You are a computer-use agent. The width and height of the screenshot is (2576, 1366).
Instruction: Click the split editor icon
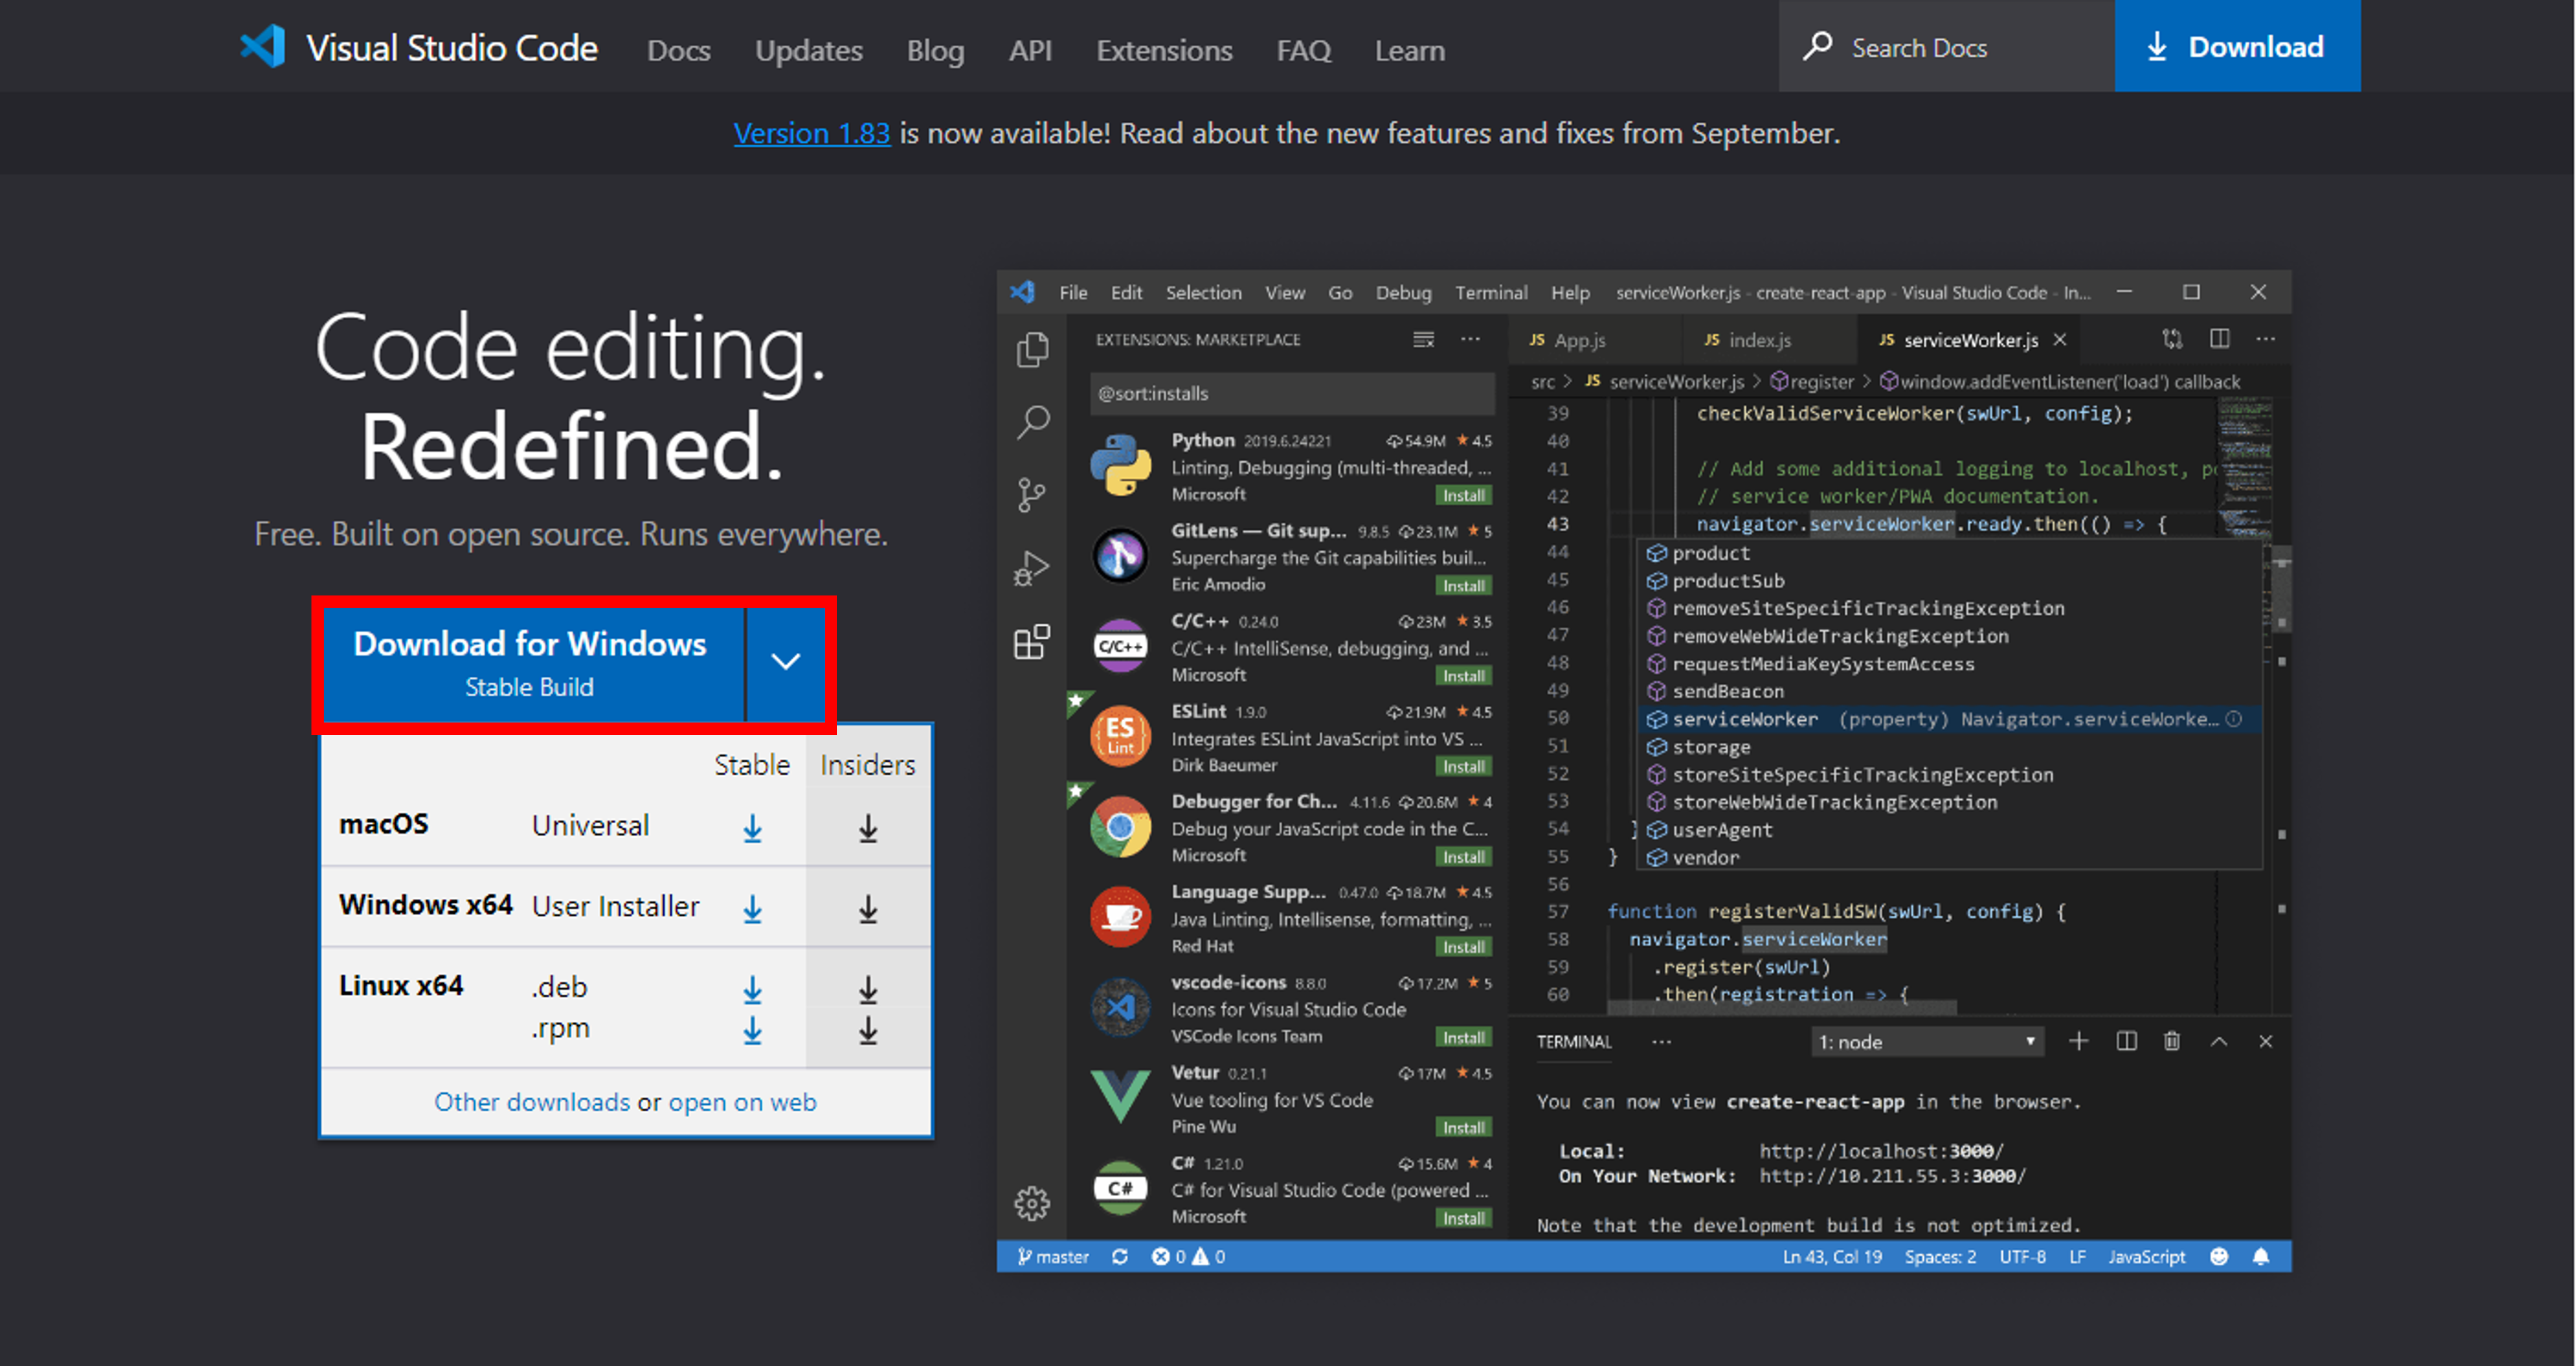[2219, 339]
